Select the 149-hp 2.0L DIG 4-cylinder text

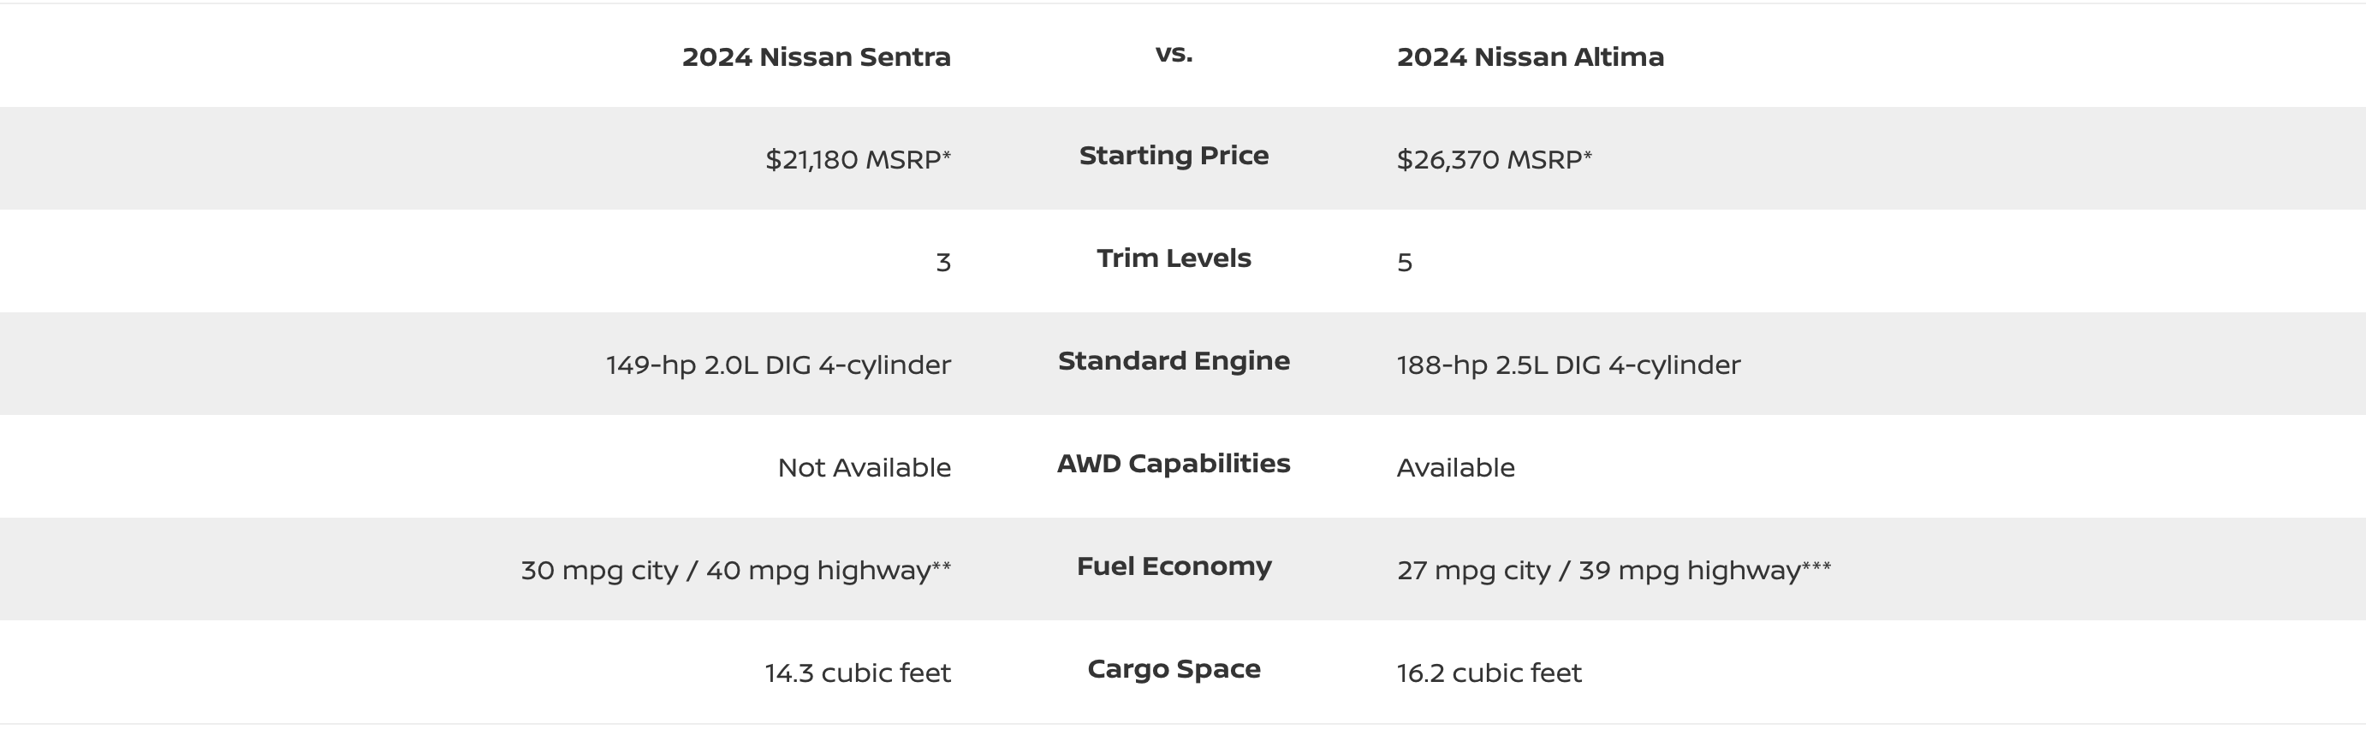click(779, 365)
